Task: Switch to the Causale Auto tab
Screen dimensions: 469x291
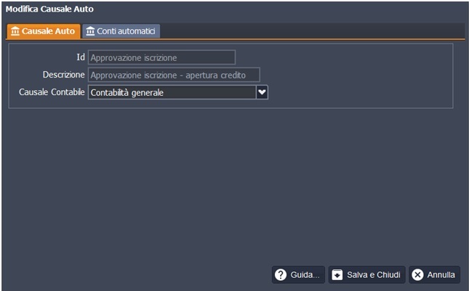Action: click(42, 31)
